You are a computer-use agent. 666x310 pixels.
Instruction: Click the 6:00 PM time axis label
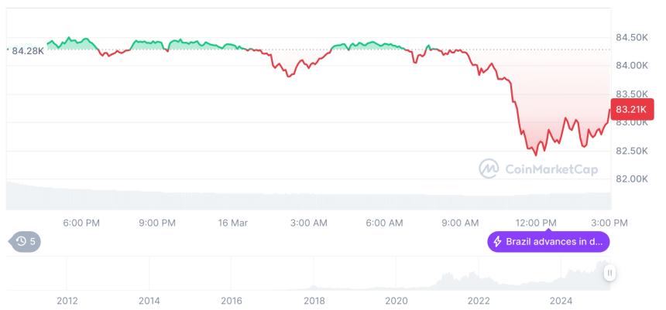tap(81, 223)
